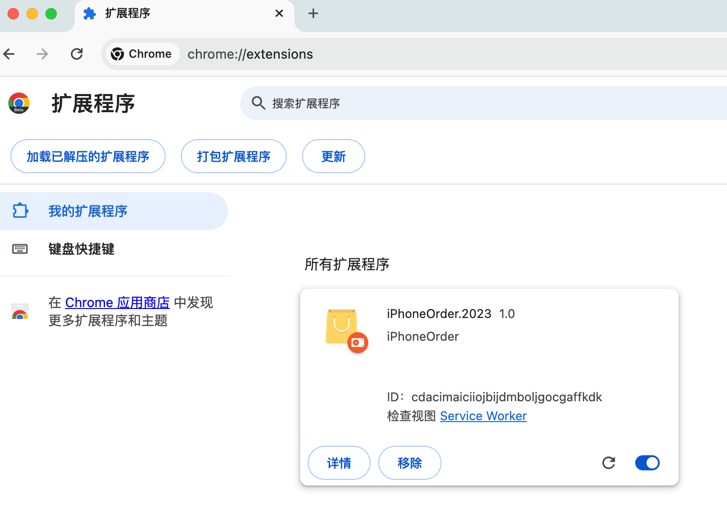The width and height of the screenshot is (727, 530).
Task: Click the iPhoneOrder description text
Action: [423, 336]
